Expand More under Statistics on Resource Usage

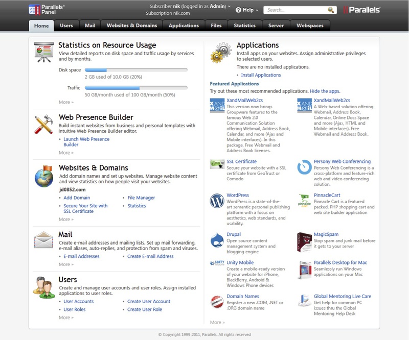pyautogui.click(x=66, y=102)
